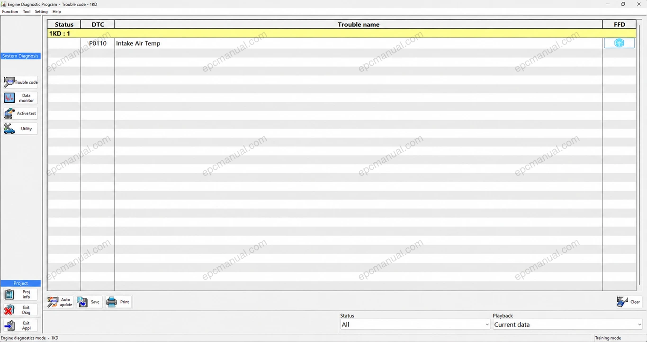Open the Trouble code view

tap(21, 82)
